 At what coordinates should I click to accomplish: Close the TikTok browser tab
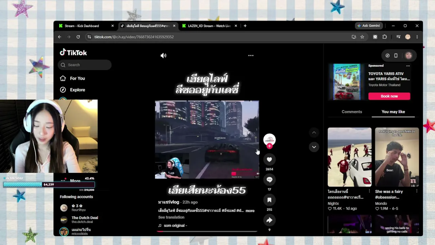coord(174,26)
